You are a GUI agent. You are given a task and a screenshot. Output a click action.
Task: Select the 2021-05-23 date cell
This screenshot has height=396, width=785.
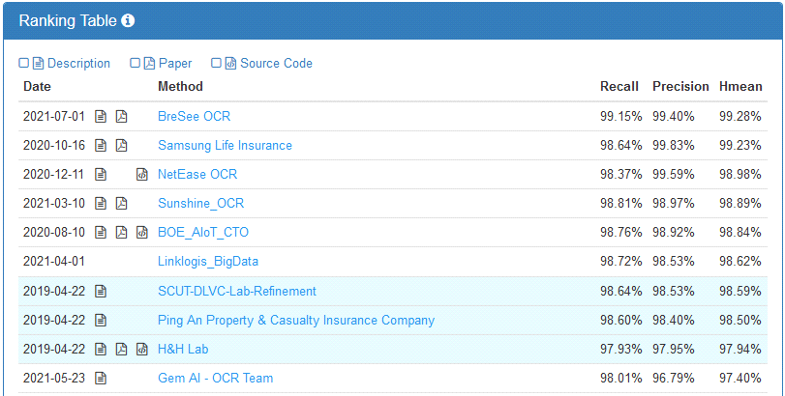coord(54,378)
